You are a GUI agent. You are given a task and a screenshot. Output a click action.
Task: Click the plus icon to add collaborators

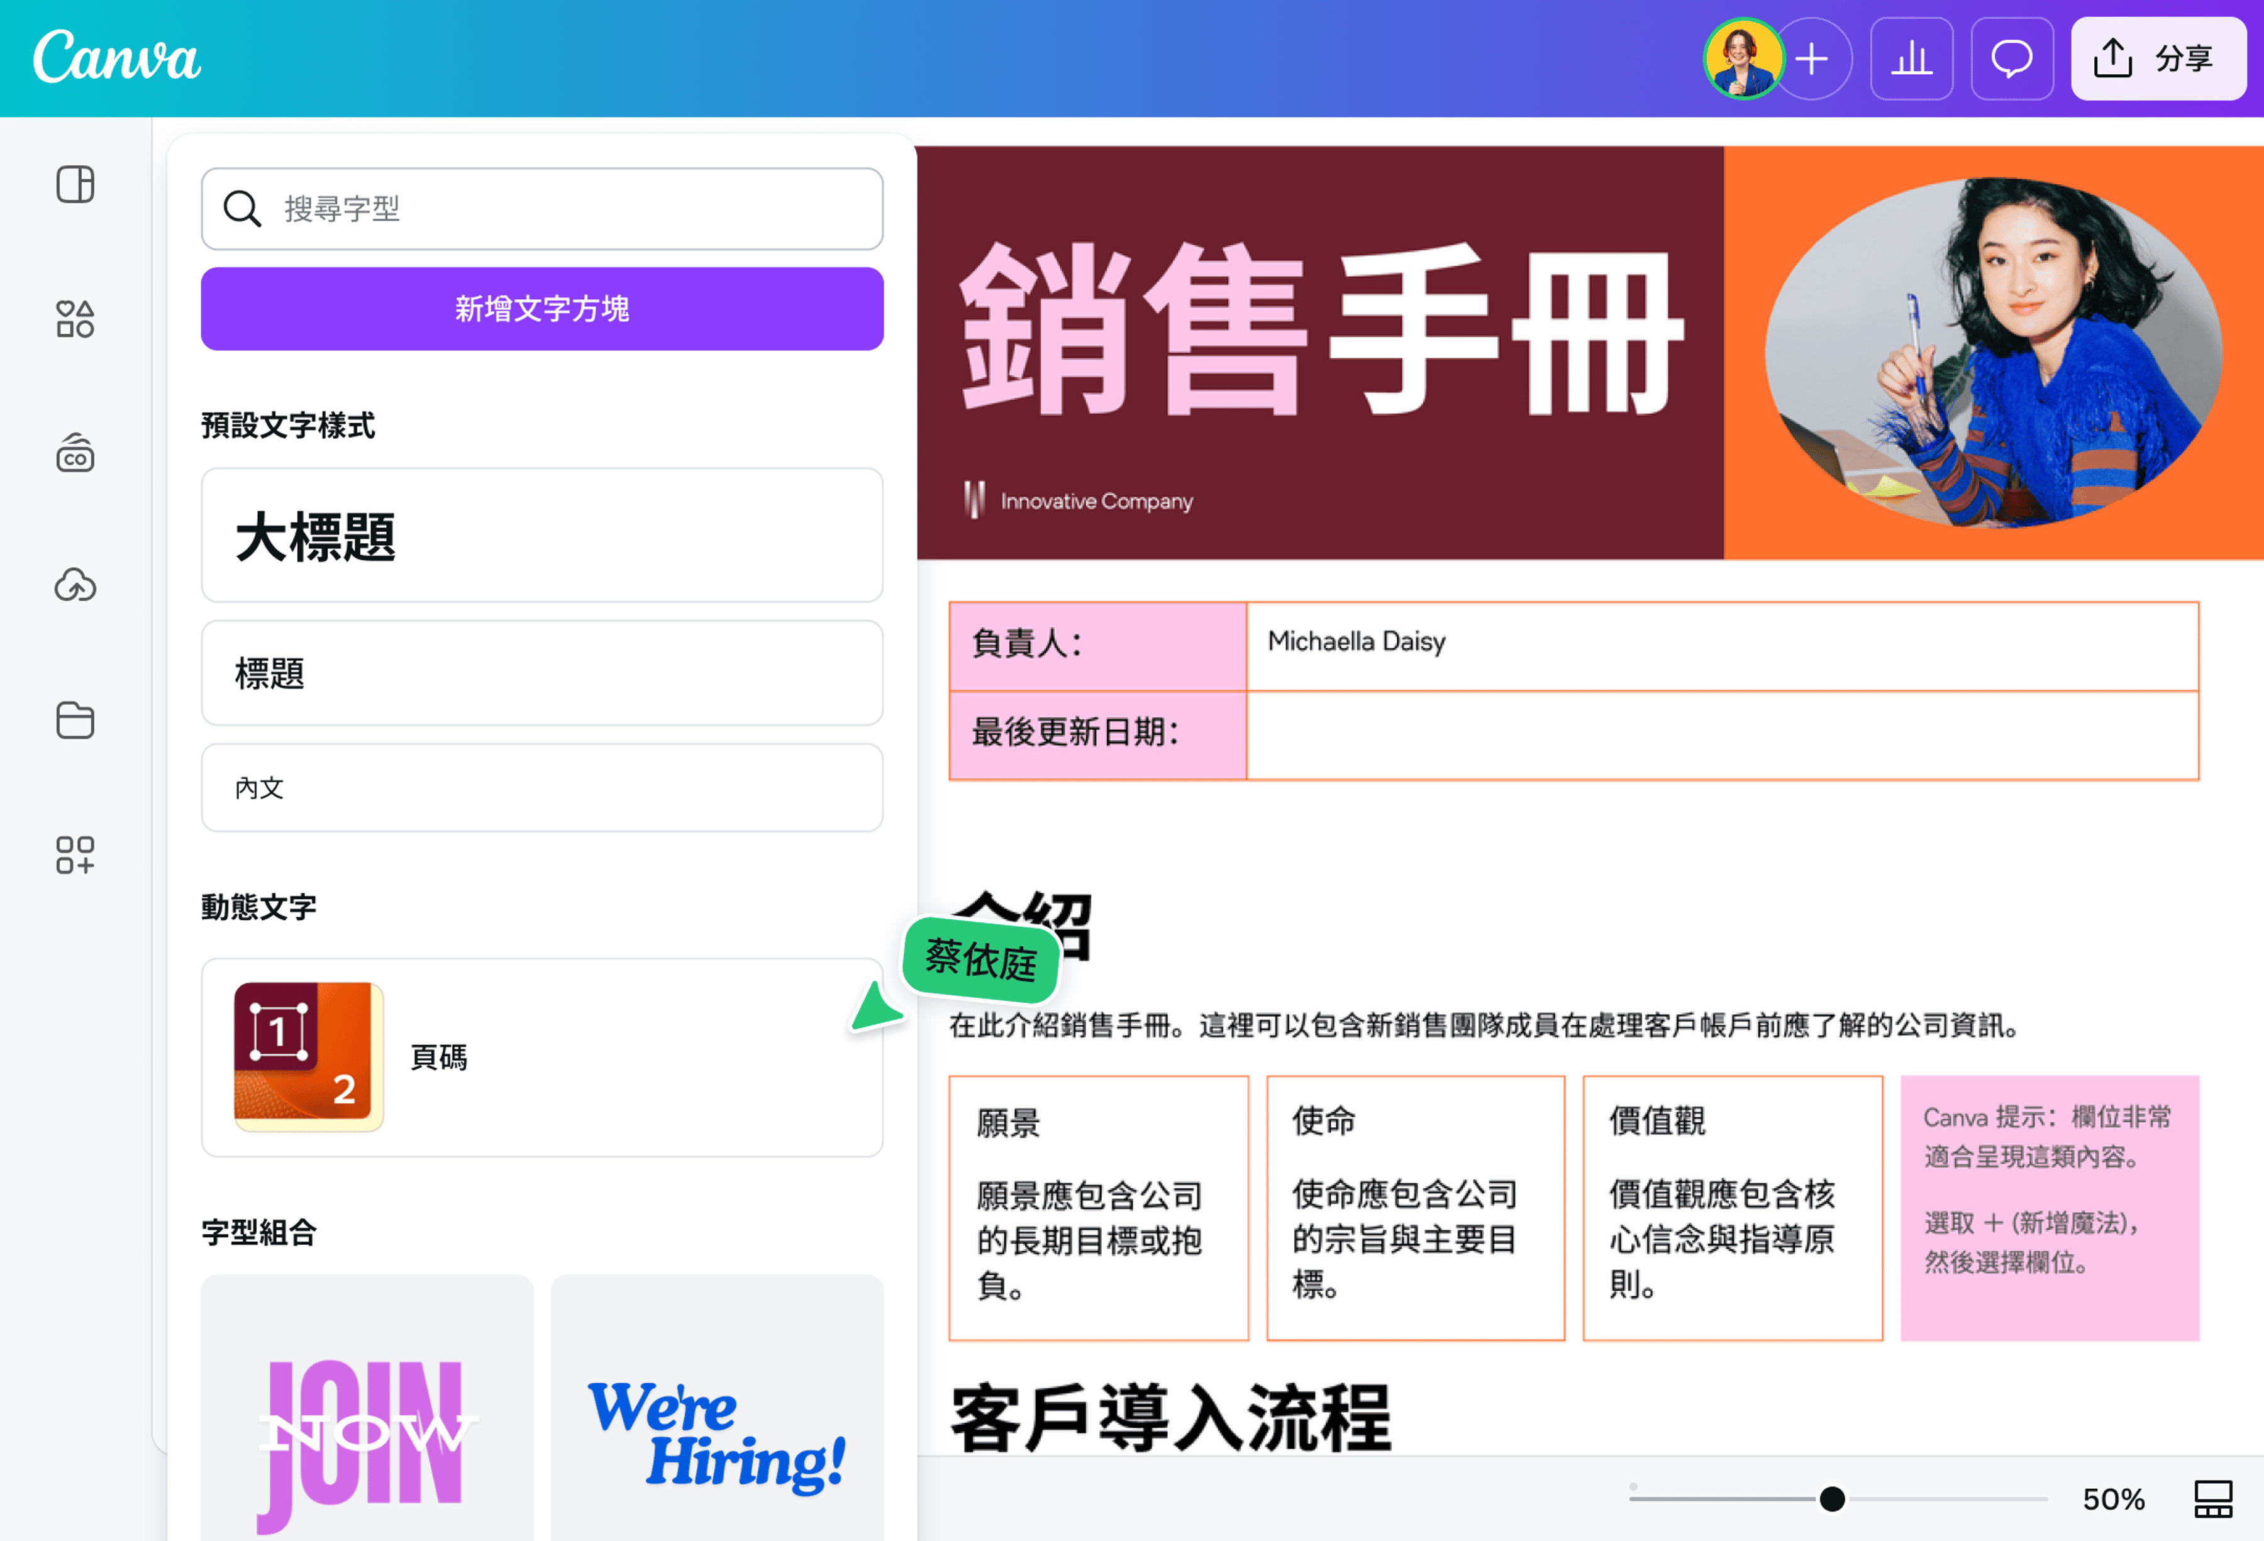click(x=1812, y=58)
